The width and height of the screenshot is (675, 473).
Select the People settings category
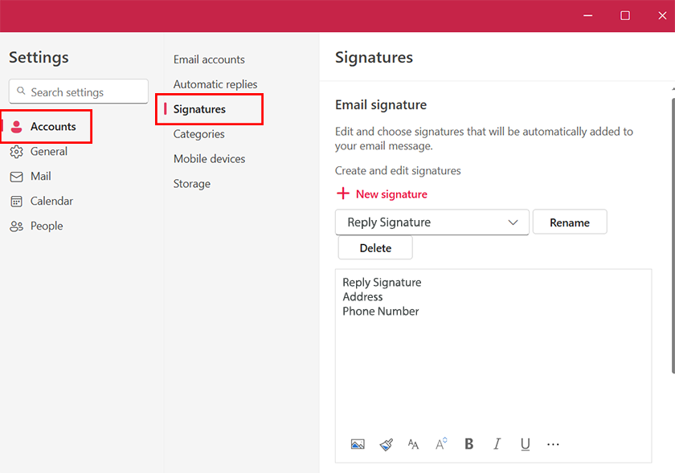(x=46, y=226)
